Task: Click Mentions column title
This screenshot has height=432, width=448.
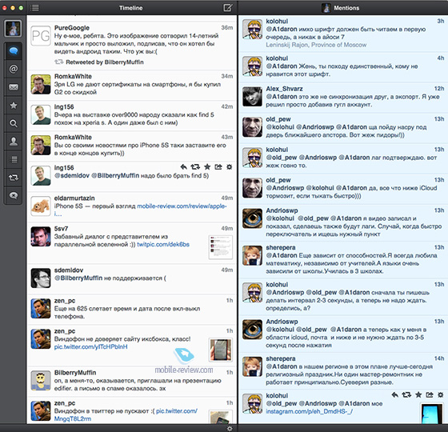Action: (346, 8)
